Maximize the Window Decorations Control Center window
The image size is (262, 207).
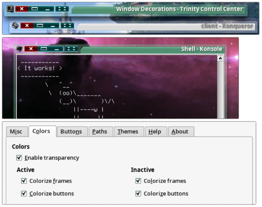[x=34, y=9]
